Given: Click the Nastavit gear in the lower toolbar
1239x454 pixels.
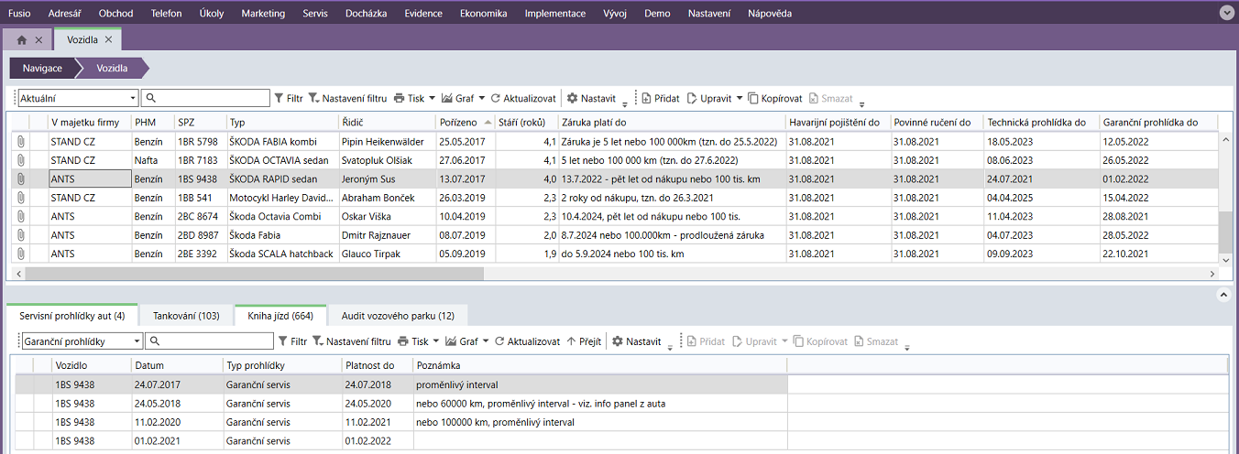Looking at the screenshot, I should (x=618, y=341).
